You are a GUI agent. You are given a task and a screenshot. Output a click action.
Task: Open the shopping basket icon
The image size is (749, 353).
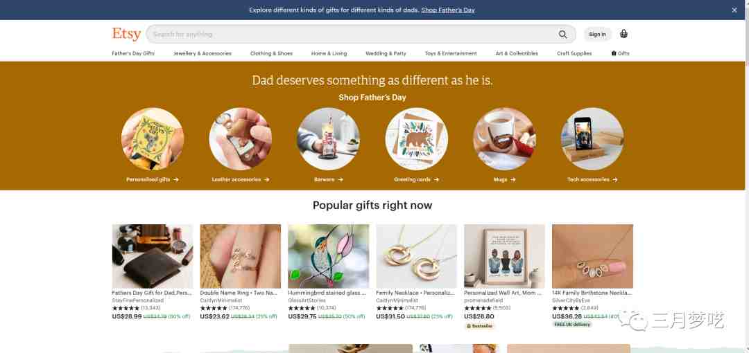[x=623, y=34]
